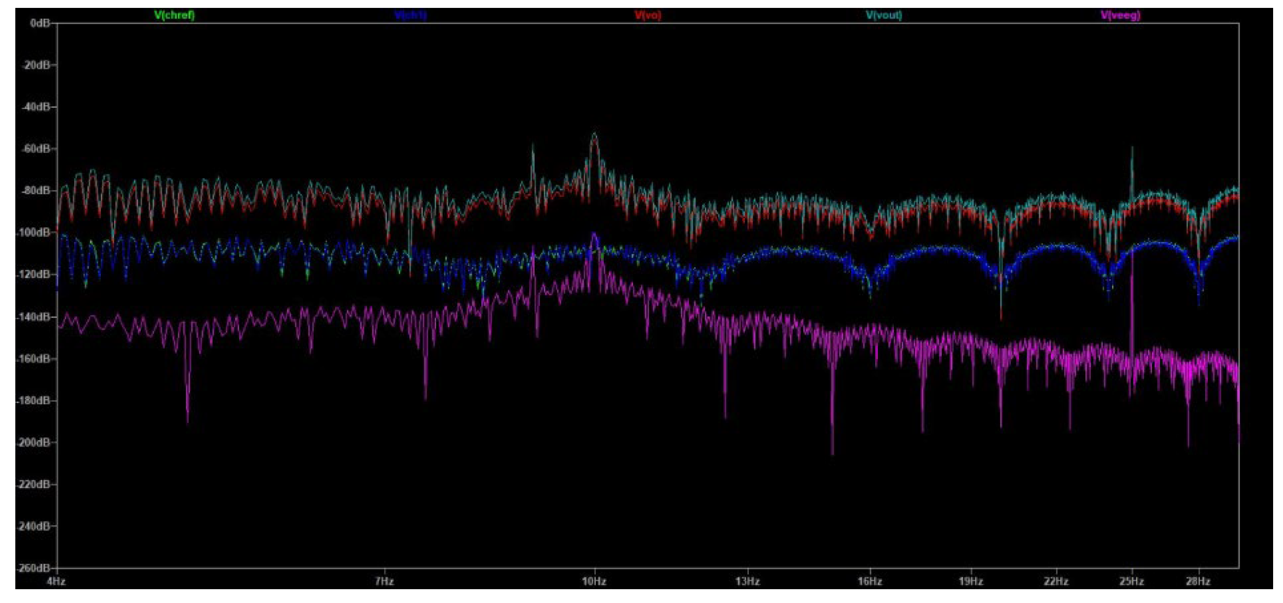The image size is (1283, 603).
Task: Click the 10Hz frequency axis label
Action: (x=594, y=582)
